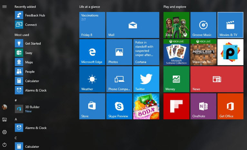Viewport: 247px width, 150px height.
Task: Click the 'A' alphabet group header
Action: pos(15,119)
